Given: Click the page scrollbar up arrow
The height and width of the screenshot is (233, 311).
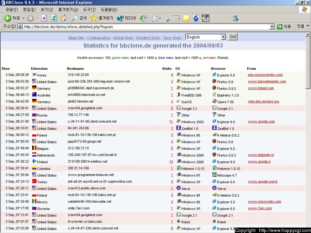Looking at the screenshot, I should click(x=308, y=35).
